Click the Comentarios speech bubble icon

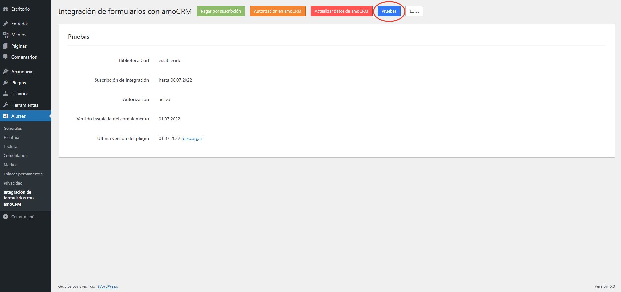pyautogui.click(x=6, y=57)
